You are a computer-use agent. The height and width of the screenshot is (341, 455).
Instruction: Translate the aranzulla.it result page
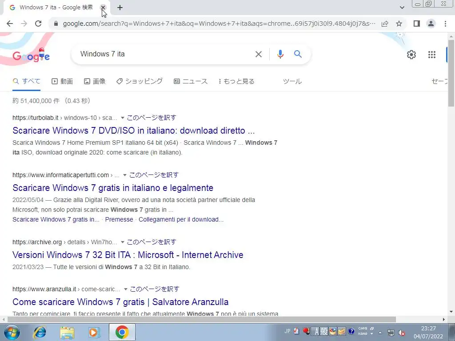click(x=154, y=289)
